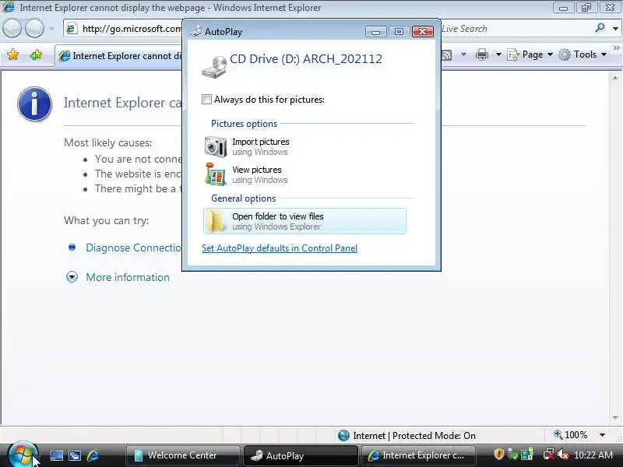Click the browser Back button

[12, 29]
